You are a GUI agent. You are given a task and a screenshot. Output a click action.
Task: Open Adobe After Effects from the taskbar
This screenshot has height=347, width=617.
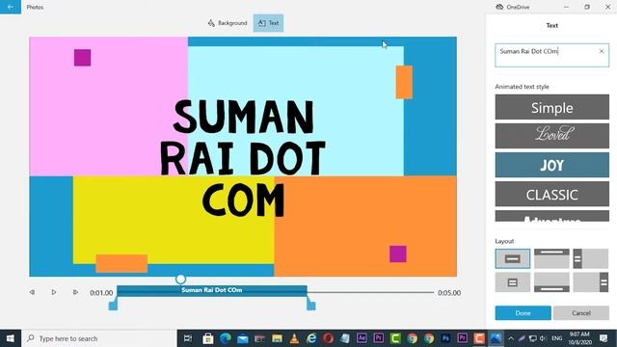pos(362,338)
